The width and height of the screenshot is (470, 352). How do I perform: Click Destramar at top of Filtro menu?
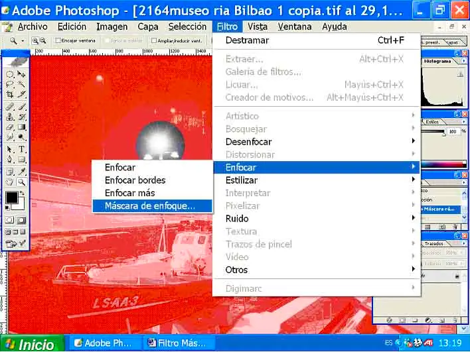316,40
